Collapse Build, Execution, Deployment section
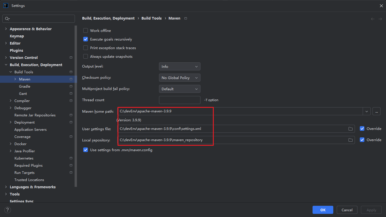The height and width of the screenshot is (217, 386). pyautogui.click(x=6, y=65)
